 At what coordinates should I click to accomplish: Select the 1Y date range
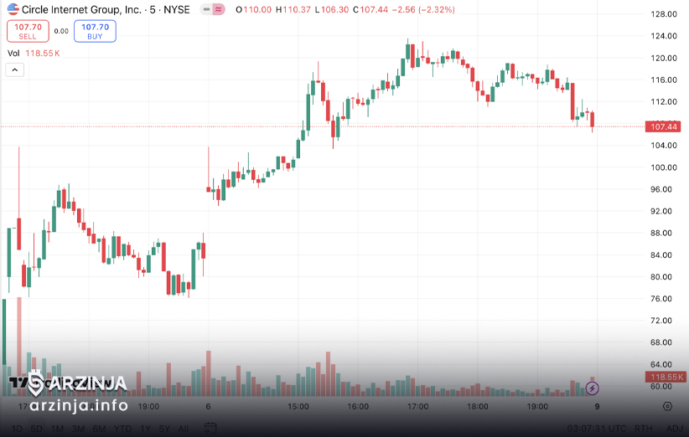[x=145, y=429]
